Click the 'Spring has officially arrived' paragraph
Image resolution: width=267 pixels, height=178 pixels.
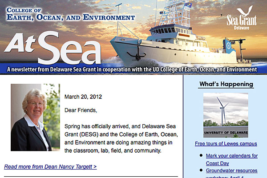121,138
